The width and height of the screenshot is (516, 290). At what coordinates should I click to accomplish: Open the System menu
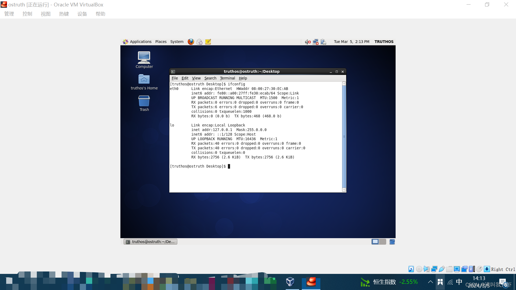(177, 42)
